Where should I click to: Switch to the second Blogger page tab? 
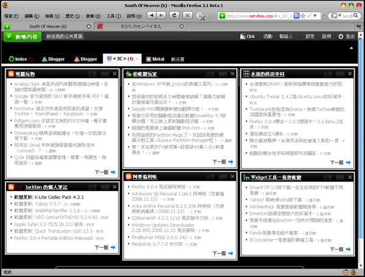85,59
